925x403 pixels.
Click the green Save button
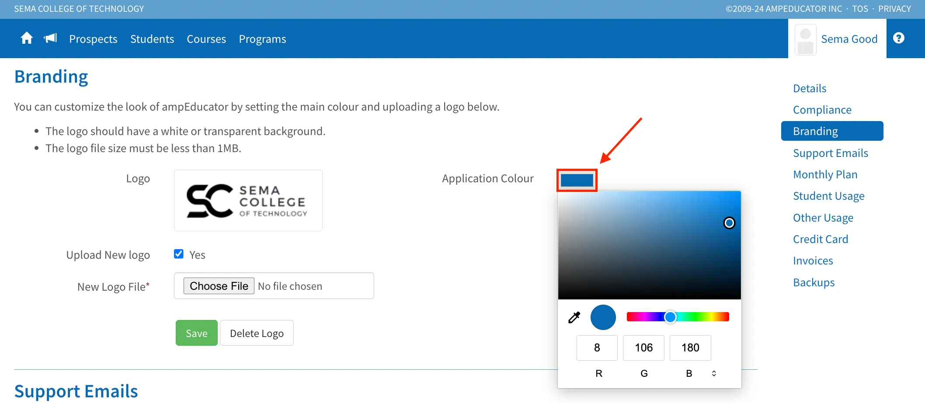point(197,333)
